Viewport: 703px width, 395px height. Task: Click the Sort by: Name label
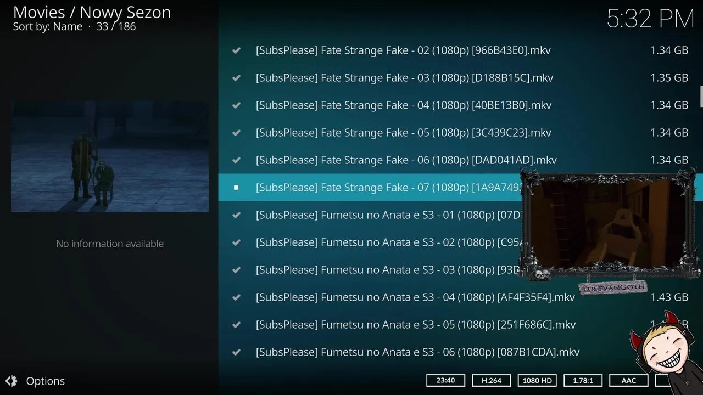coord(47,26)
